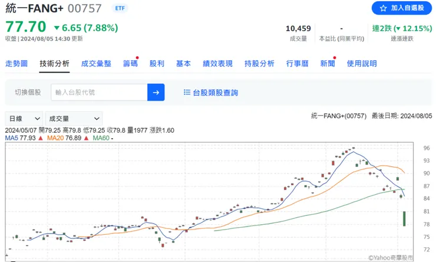This screenshot has height=262, width=436.
Task: Click the 統一FANG+ title
Action: click(35, 8)
